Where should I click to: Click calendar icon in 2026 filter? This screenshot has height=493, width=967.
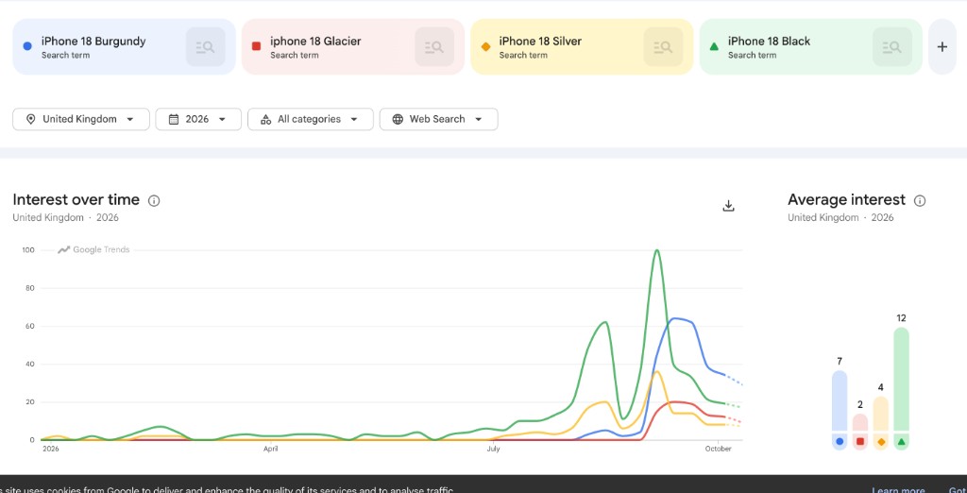point(174,119)
